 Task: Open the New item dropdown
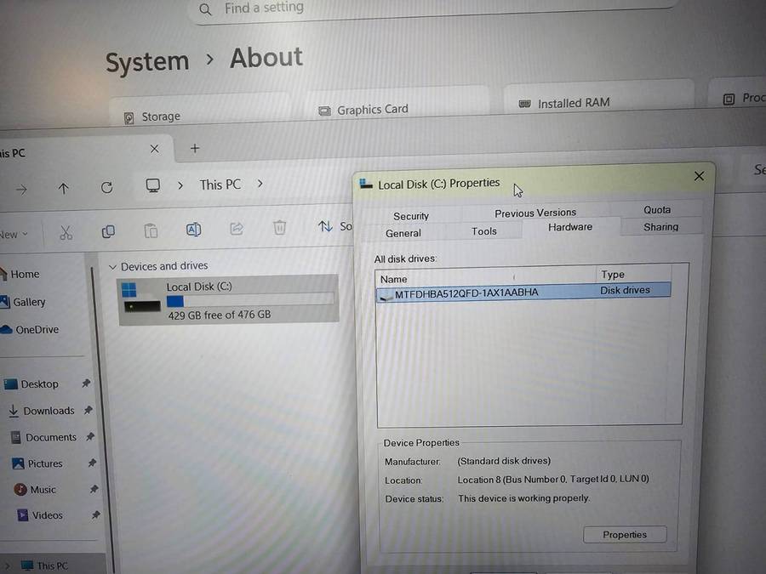pos(14,234)
